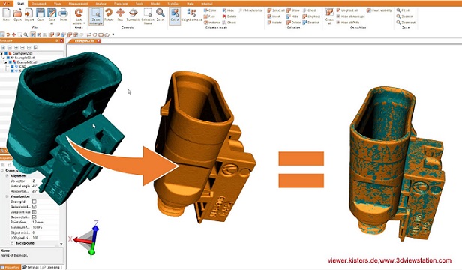
Task: Click Unghost all
Action: pyautogui.click(x=347, y=10)
